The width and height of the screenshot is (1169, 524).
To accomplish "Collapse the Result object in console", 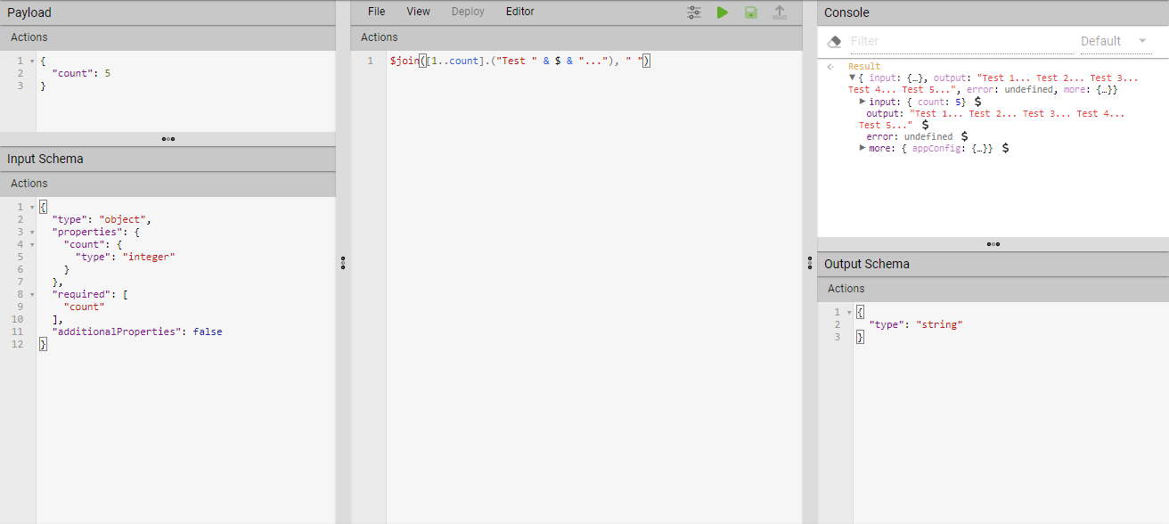I will click(x=852, y=78).
